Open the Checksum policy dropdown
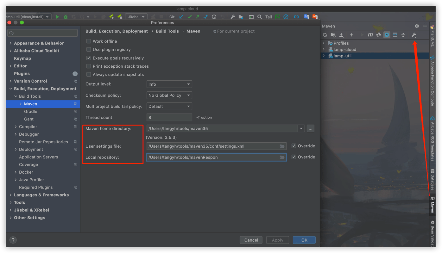Image resolution: width=442 pixels, height=253 pixels. [x=169, y=95]
